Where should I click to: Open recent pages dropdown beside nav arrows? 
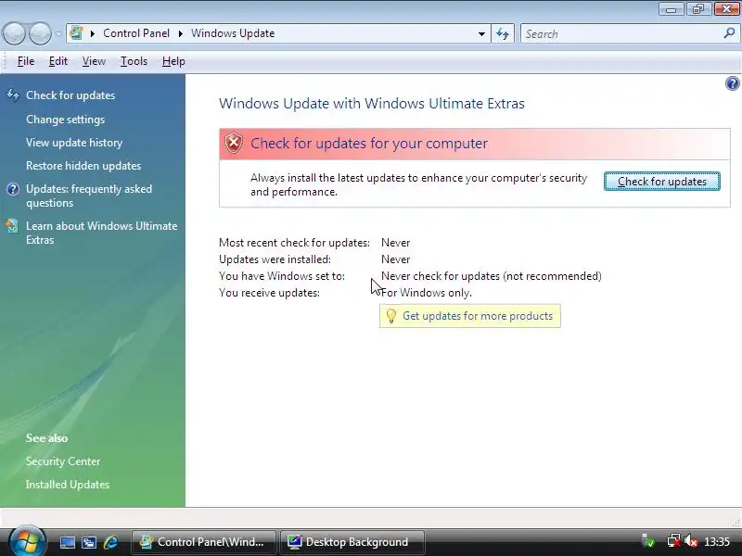(x=58, y=33)
